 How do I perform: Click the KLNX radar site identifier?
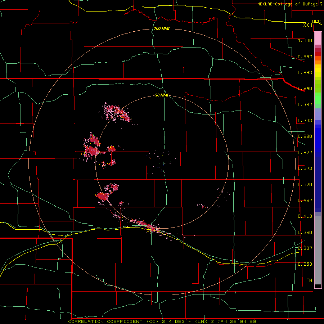(x=201, y=321)
